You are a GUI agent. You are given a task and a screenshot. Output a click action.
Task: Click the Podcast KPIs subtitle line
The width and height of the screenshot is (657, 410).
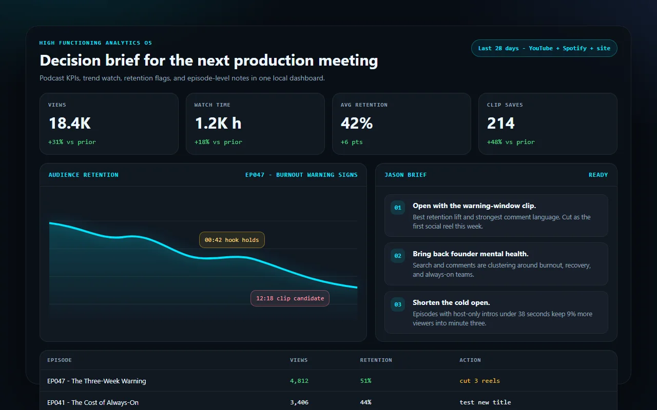coord(182,78)
